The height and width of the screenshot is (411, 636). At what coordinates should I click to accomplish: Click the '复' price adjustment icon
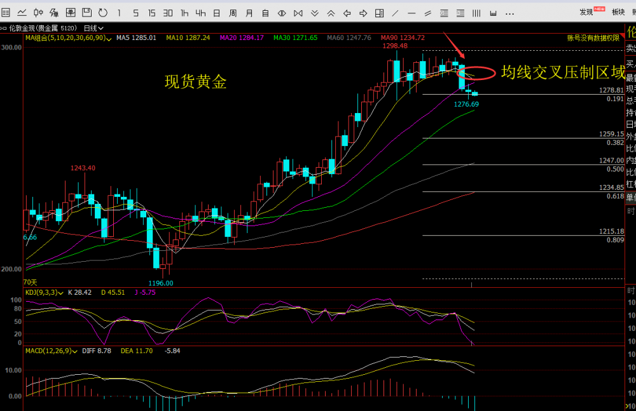(x=54, y=13)
